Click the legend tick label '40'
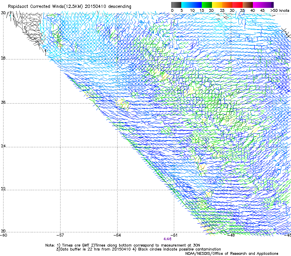Image resolution: width=291 pixels, height=256 pixels. click(x=252, y=11)
